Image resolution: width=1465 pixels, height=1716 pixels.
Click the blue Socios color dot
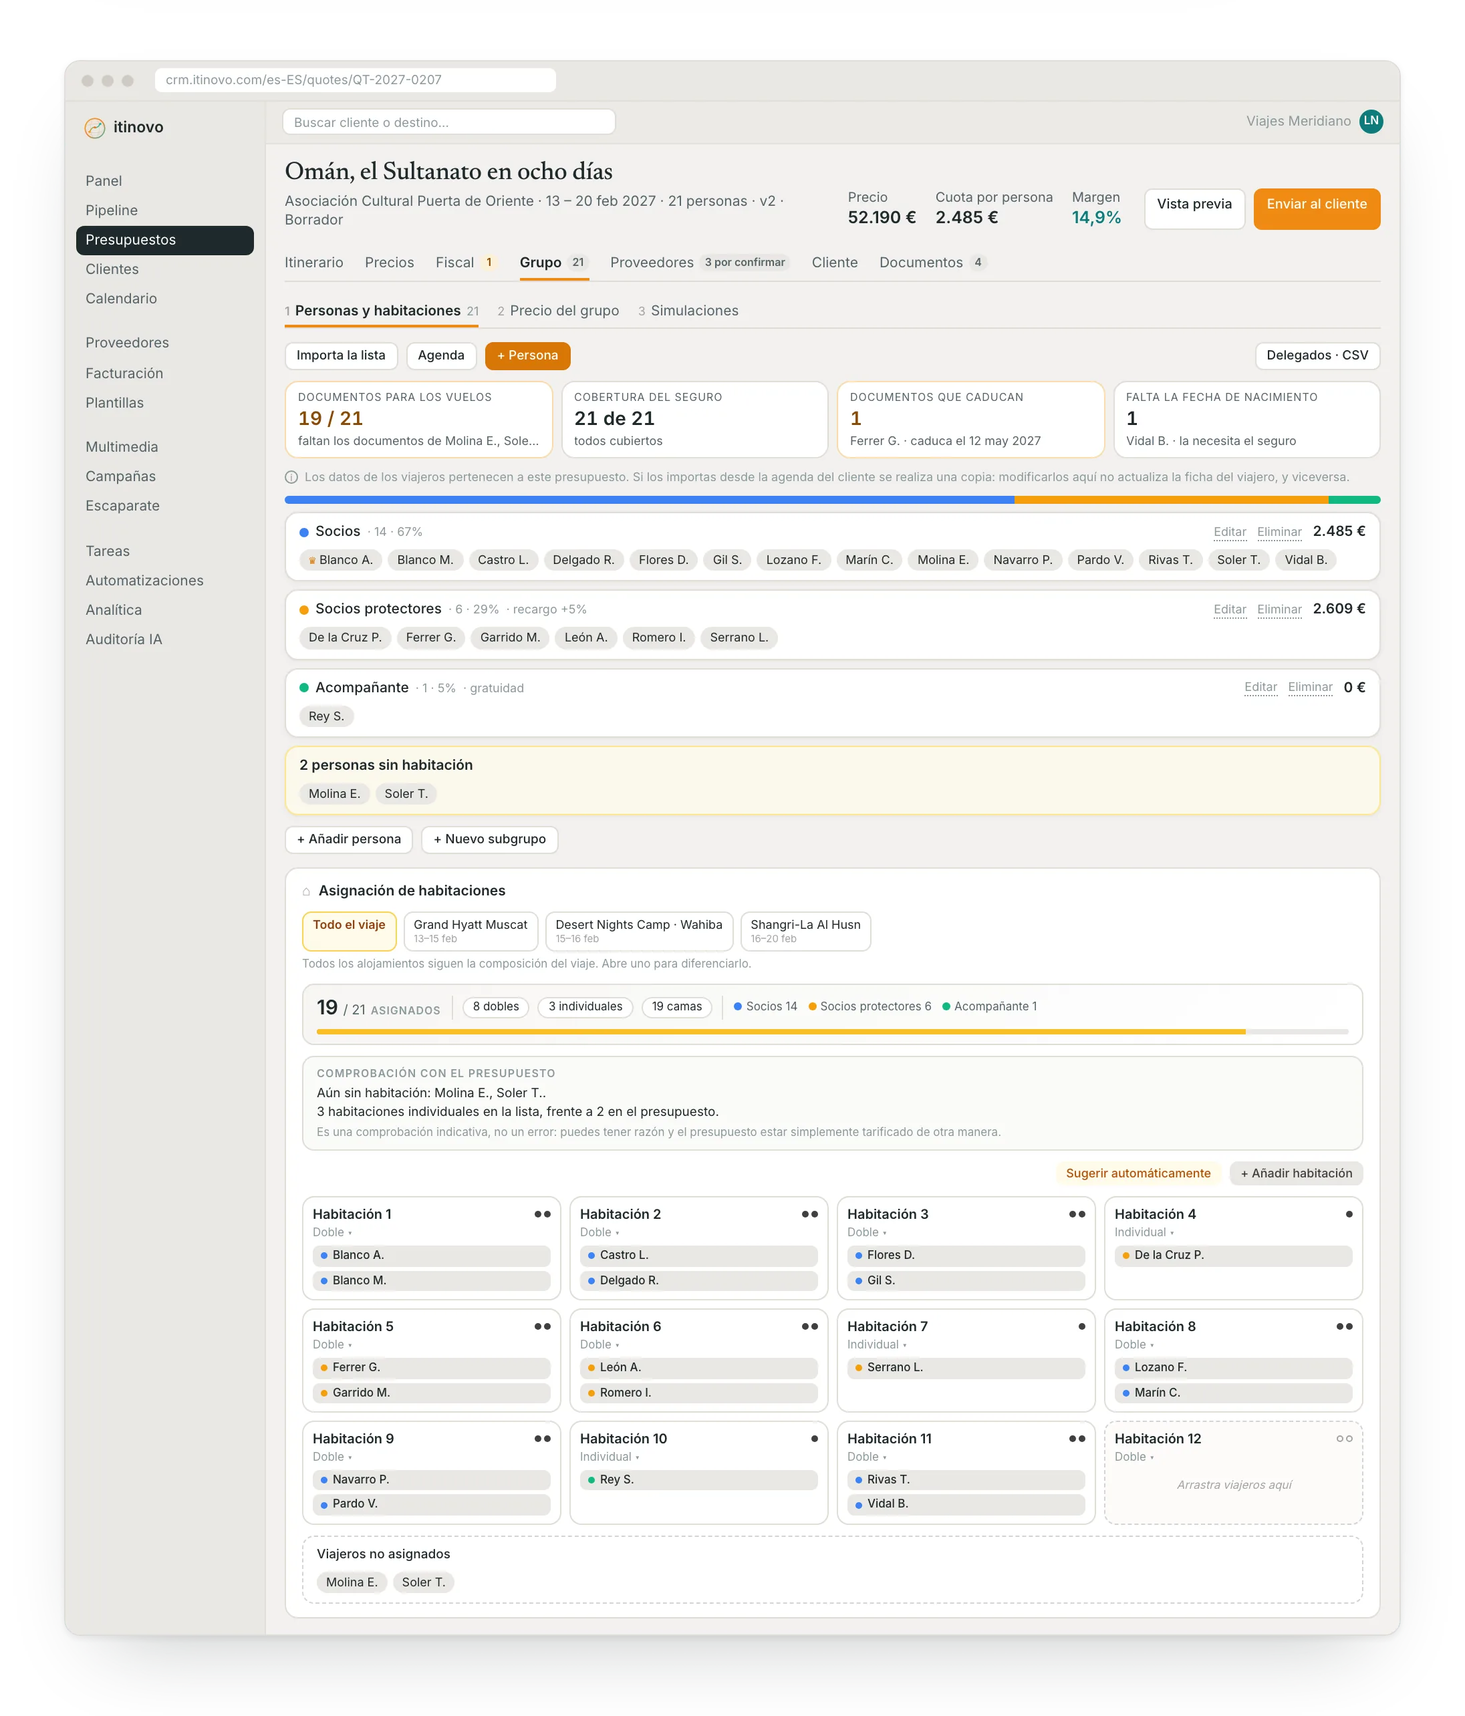click(304, 533)
